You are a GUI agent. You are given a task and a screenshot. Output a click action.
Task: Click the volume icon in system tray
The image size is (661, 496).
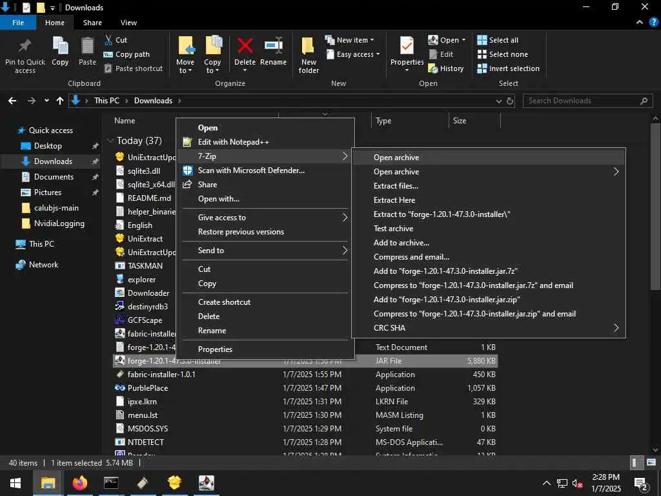coord(577,483)
